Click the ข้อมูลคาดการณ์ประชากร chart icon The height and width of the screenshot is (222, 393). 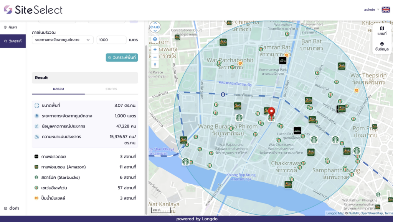[37, 126]
